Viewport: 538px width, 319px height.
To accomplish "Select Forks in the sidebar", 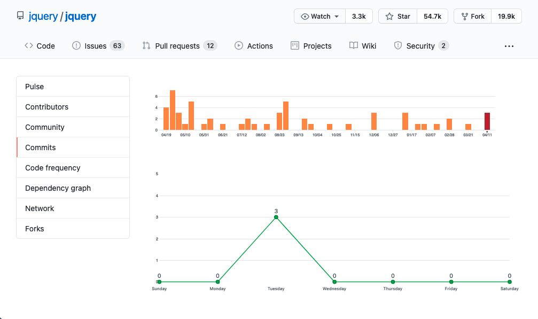I will 73,229.
